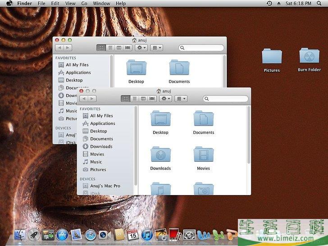This screenshot has width=328, height=246.
Task: Switch front window to column view
Action: tap(143, 99)
